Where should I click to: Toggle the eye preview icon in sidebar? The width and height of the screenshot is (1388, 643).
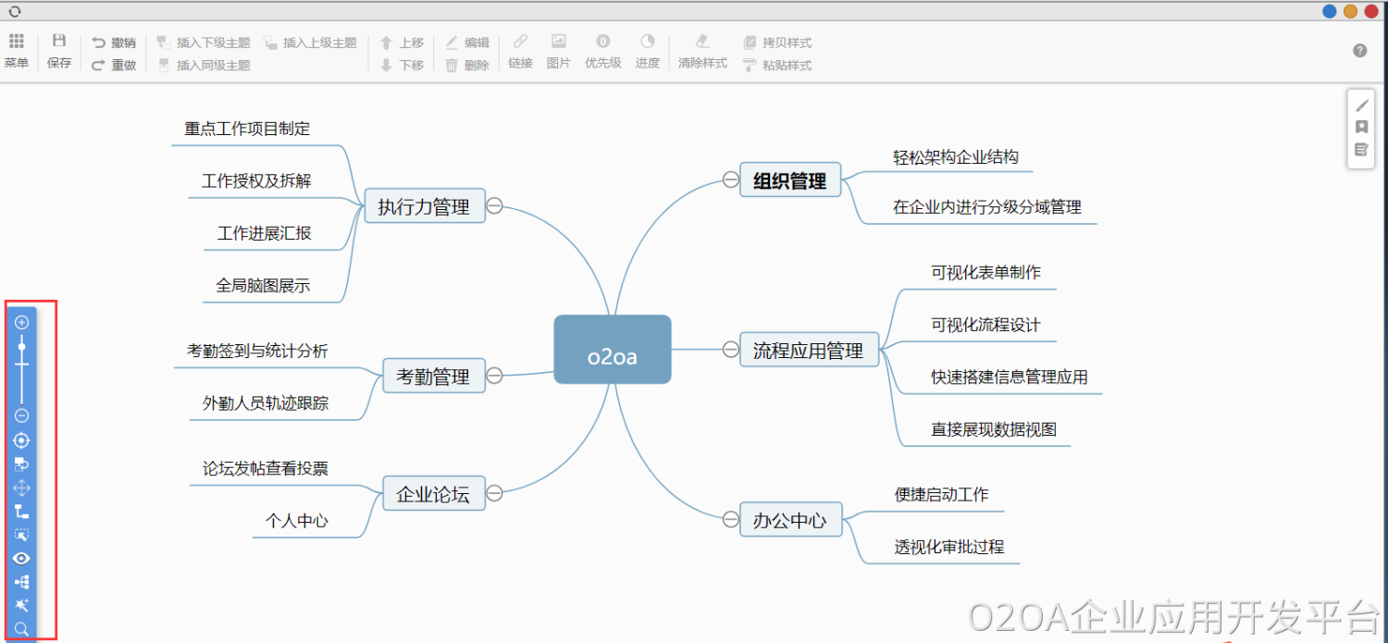click(22, 558)
